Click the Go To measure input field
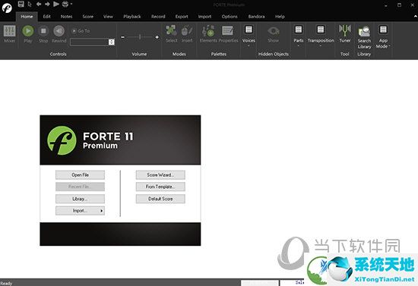This screenshot has height=286, width=418. [90, 42]
